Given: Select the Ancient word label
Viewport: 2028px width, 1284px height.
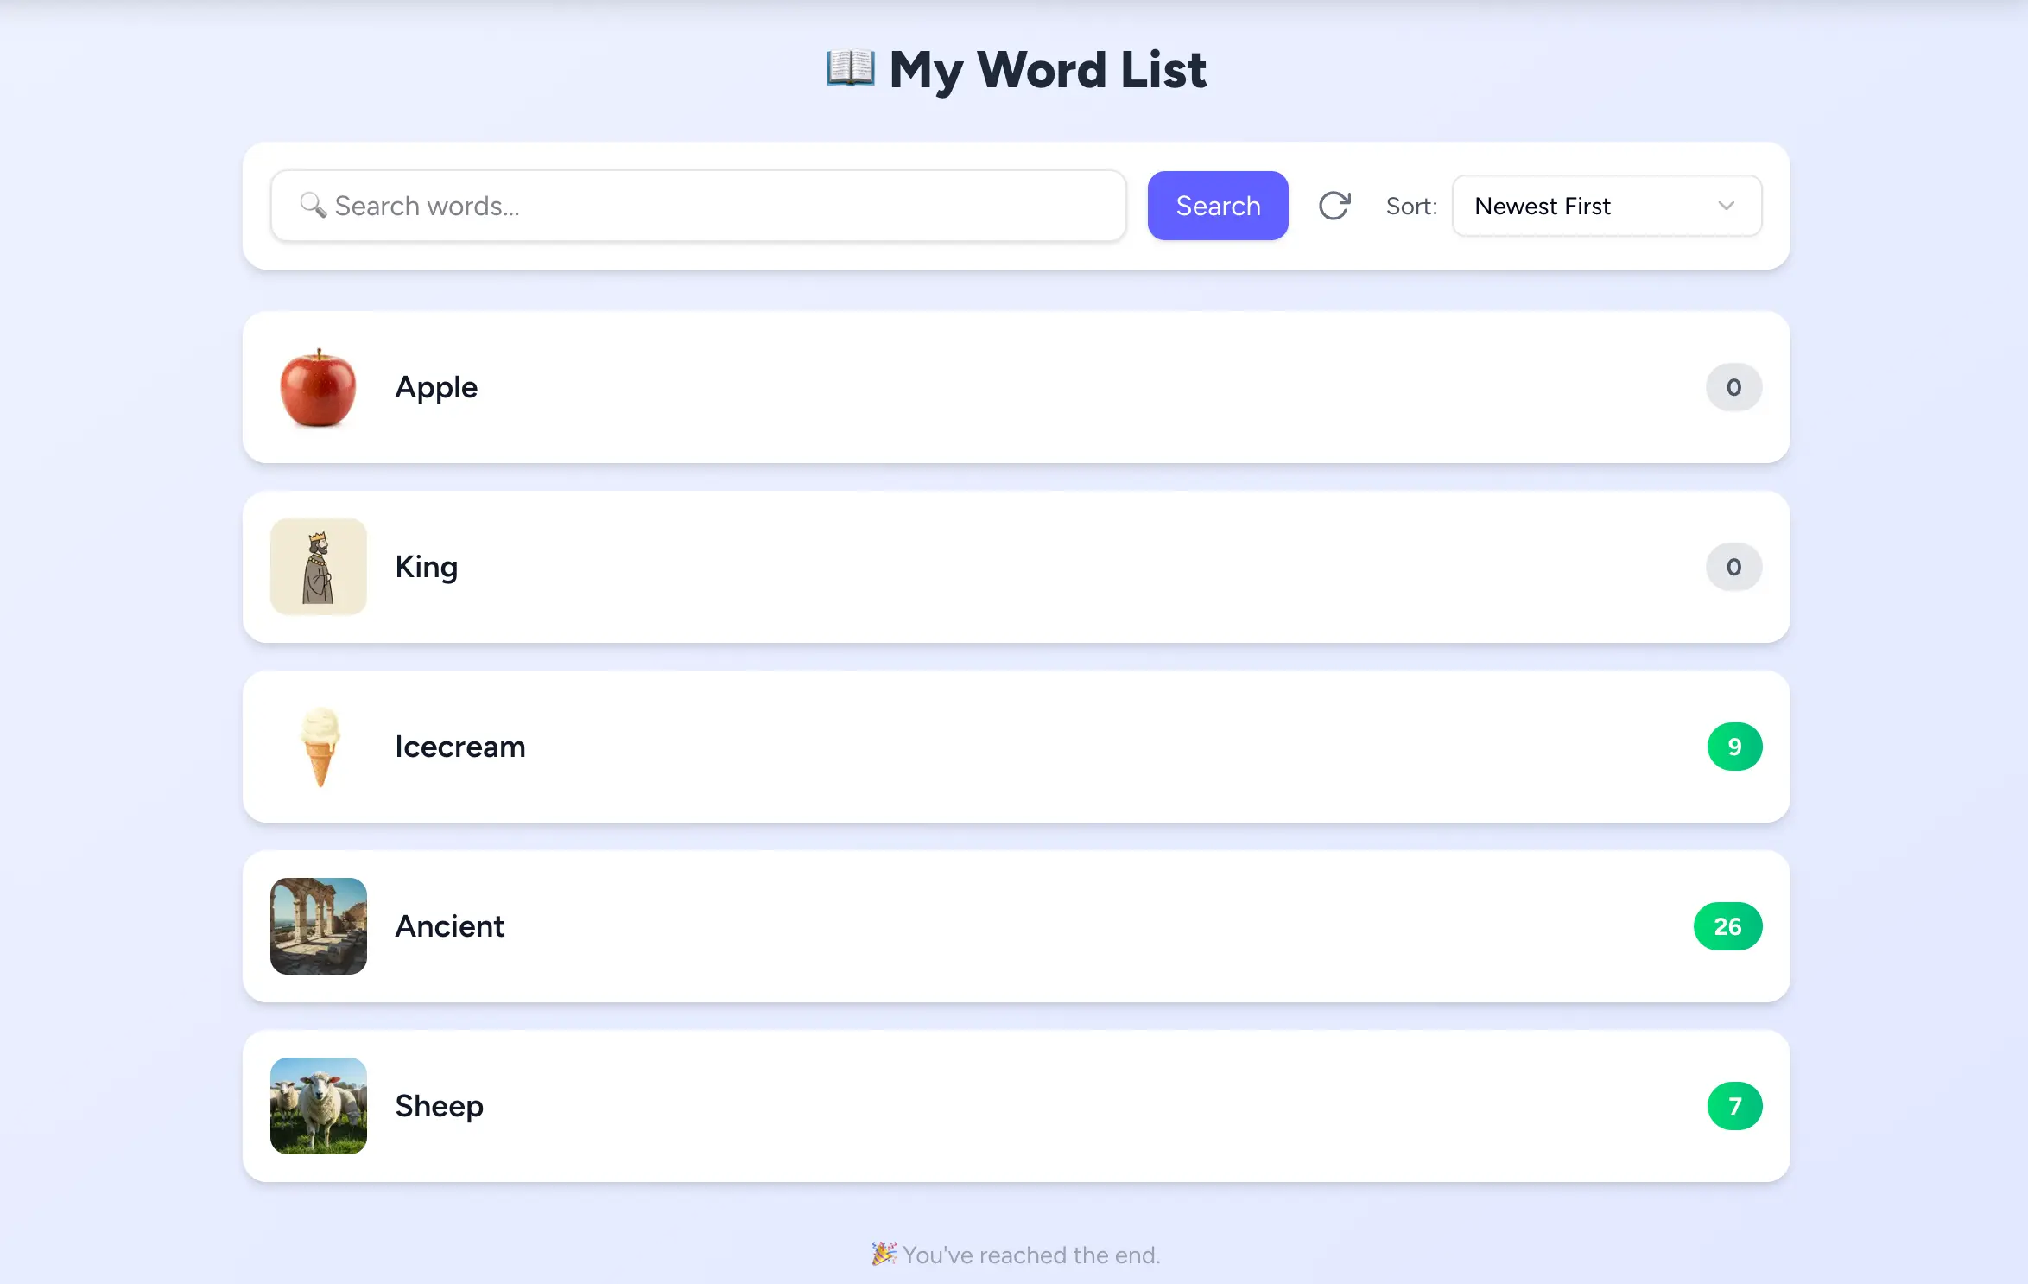Looking at the screenshot, I should 449,926.
